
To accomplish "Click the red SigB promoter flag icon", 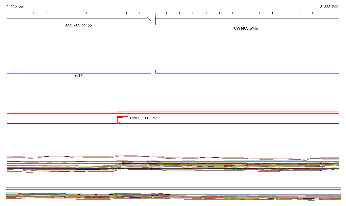I will 122,118.
